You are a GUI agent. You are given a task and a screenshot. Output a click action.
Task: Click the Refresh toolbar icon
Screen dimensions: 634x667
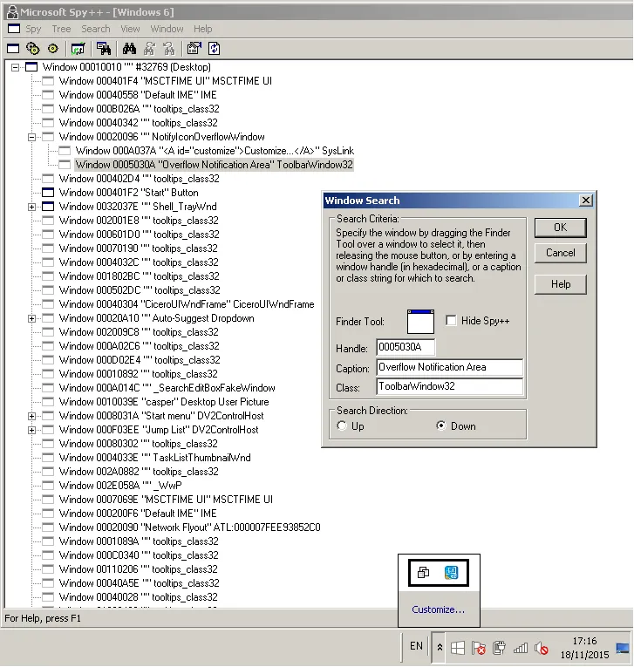(214, 49)
